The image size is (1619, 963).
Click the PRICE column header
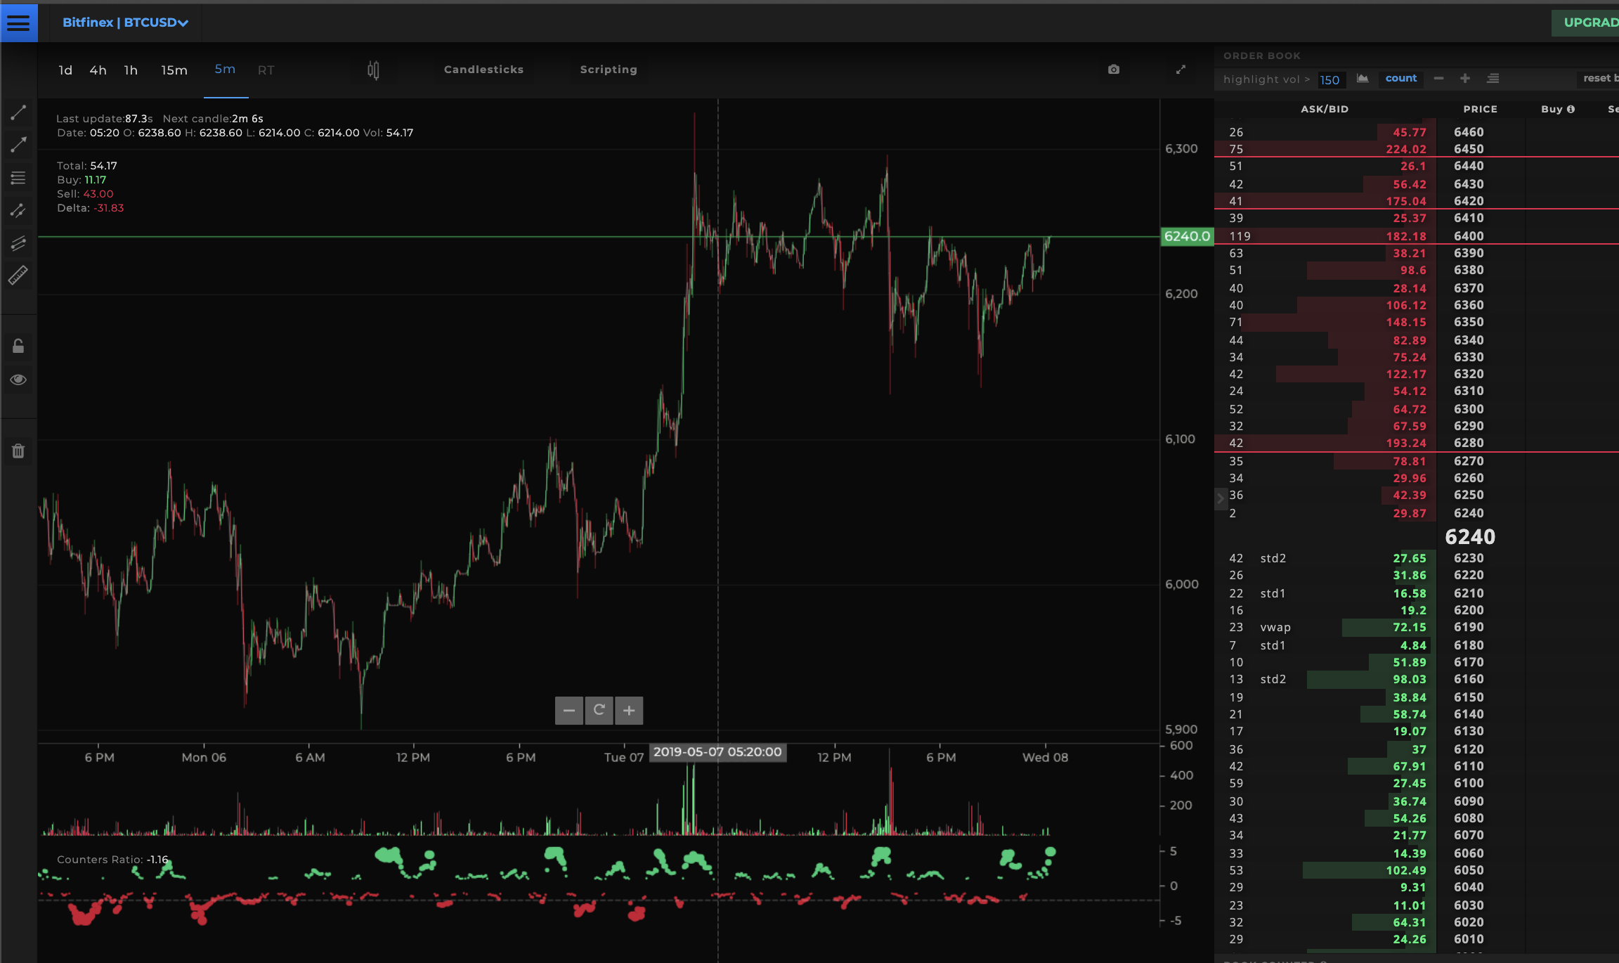tap(1480, 109)
